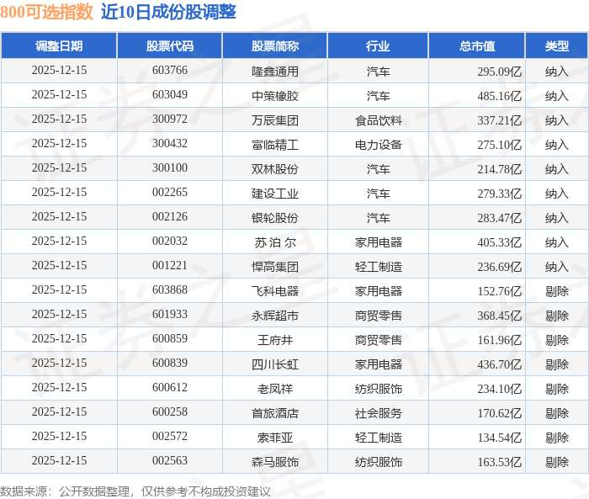Click stock code 600258
This screenshot has width=589, height=499.
(x=170, y=411)
